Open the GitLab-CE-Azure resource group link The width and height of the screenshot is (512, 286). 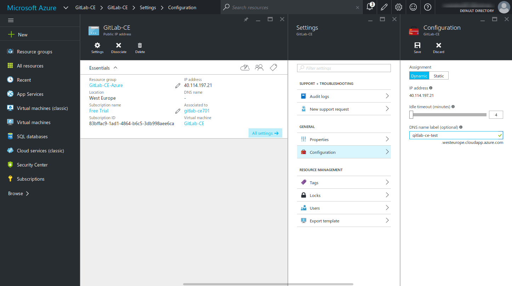[x=106, y=85]
